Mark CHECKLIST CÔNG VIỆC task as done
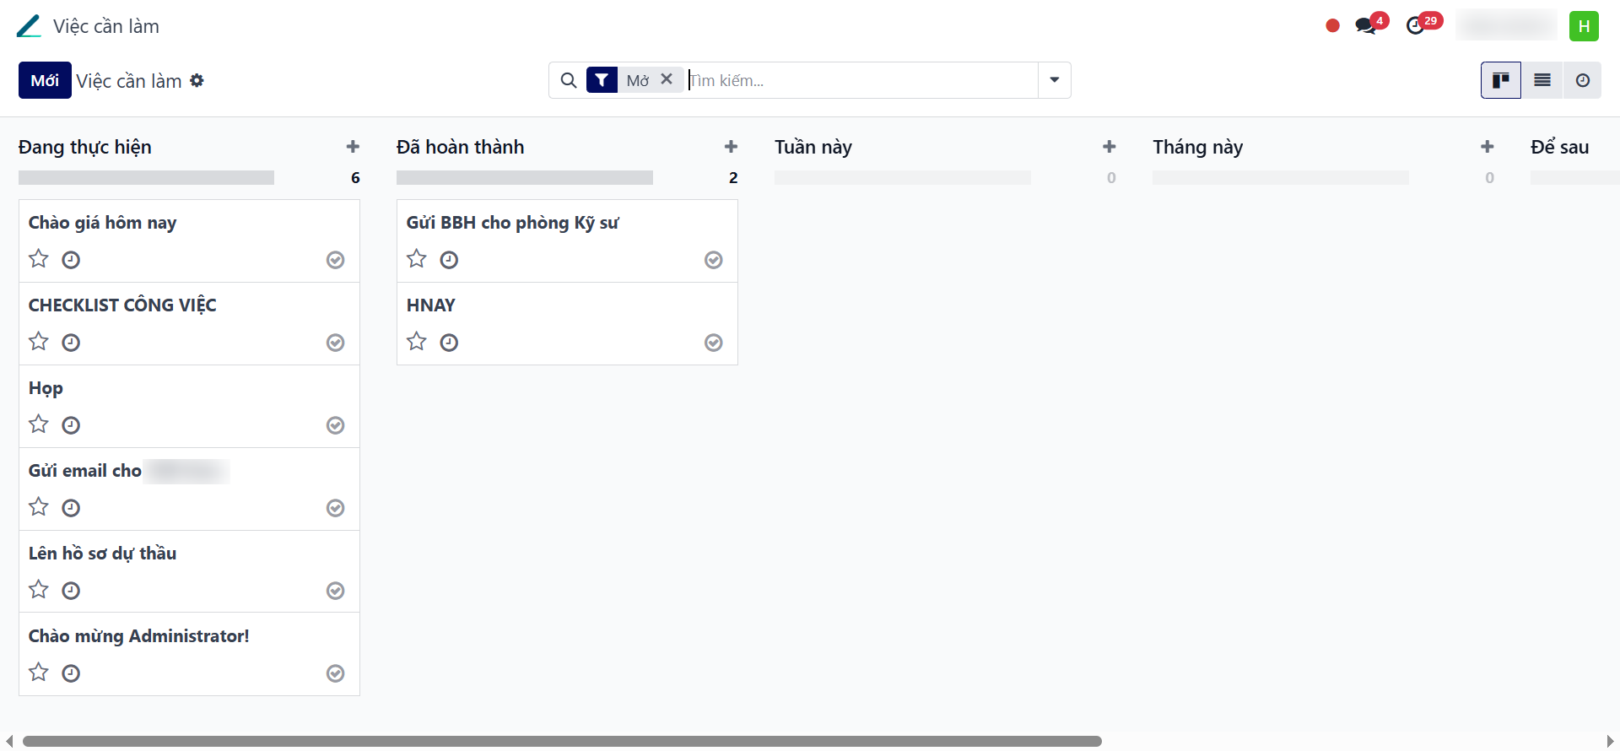1620x751 pixels. pyautogui.click(x=336, y=343)
